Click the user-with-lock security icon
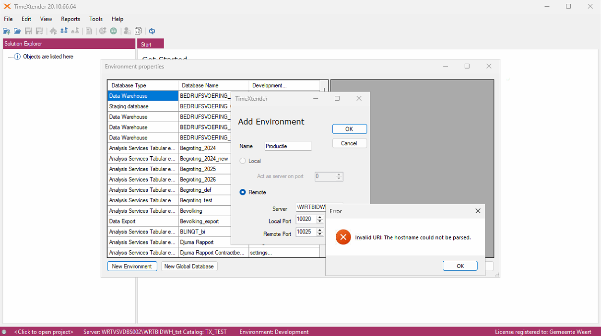Screen dimensions: 601x336 click(x=127, y=31)
